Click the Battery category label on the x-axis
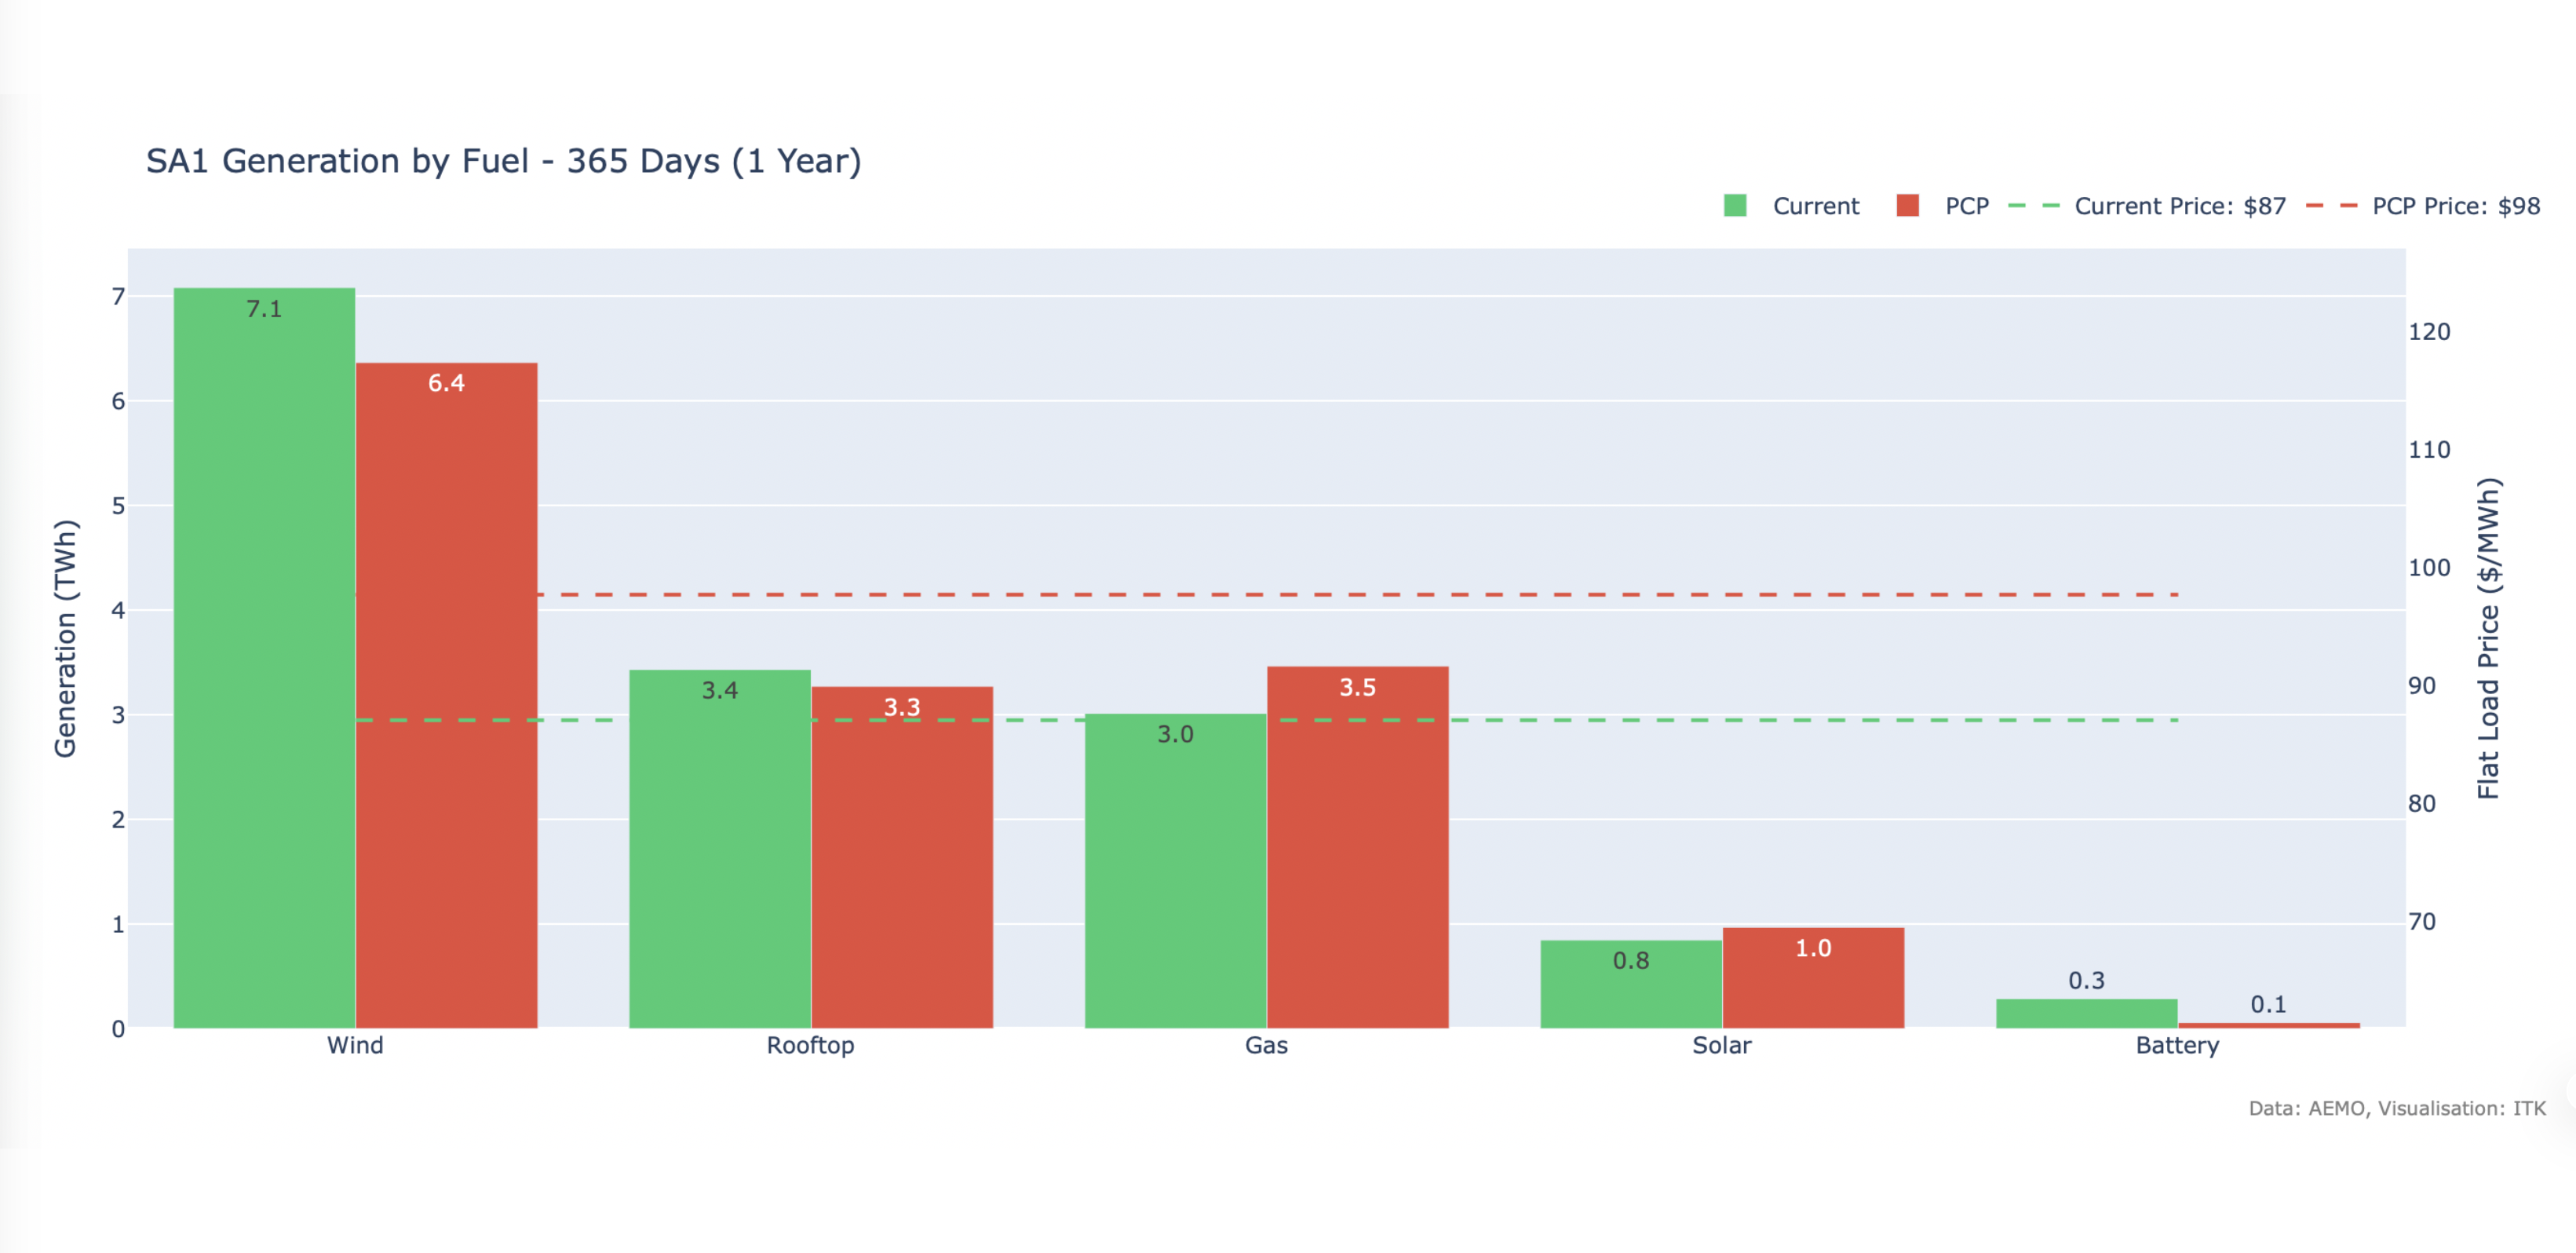 pos(2177,1045)
